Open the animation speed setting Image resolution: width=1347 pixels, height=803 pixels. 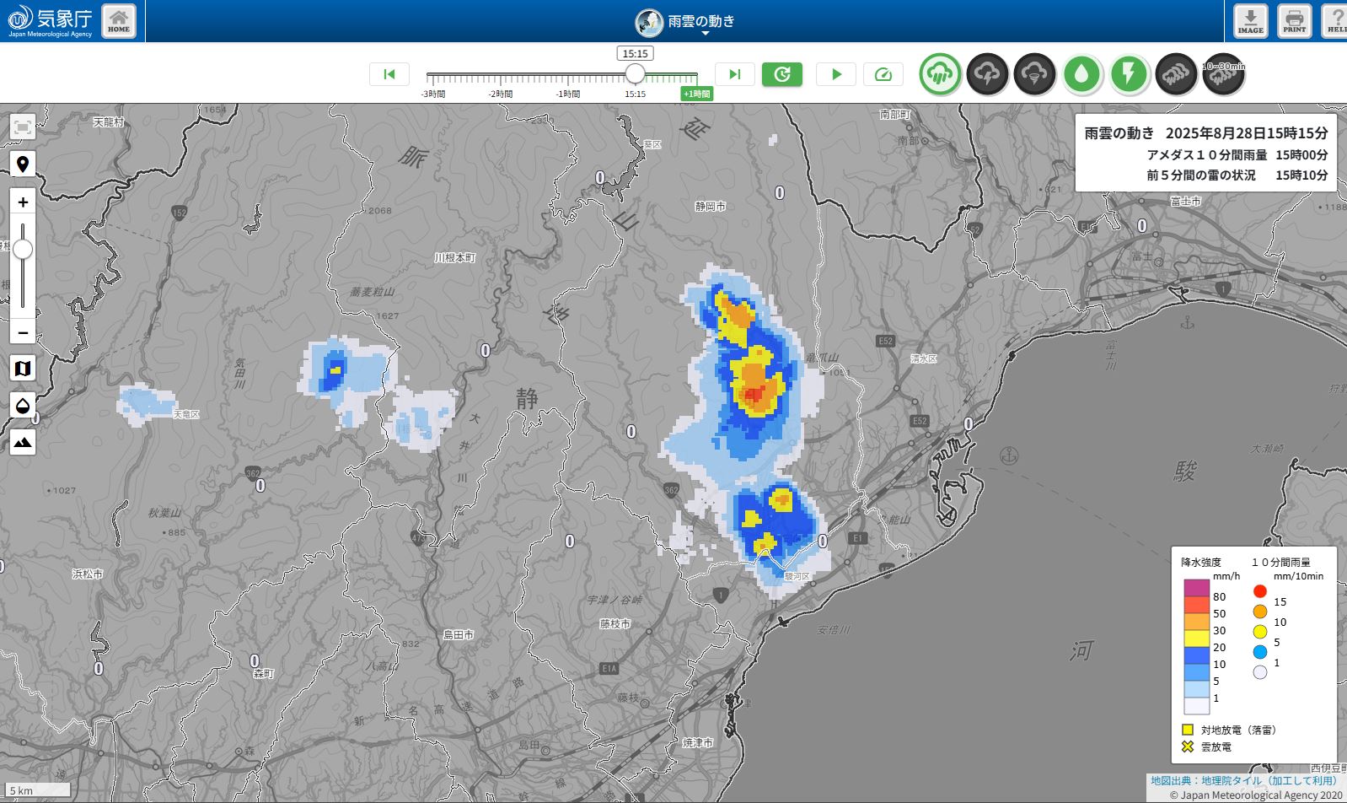click(883, 74)
